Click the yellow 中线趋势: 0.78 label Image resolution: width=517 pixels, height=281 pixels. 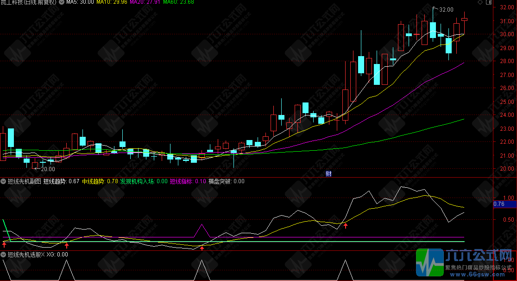coord(100,181)
